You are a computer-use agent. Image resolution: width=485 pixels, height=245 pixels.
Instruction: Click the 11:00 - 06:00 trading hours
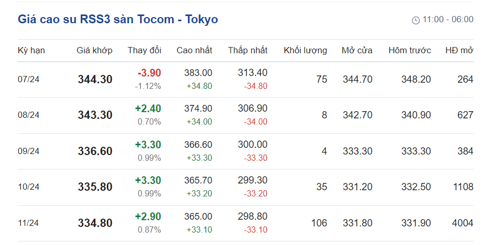[x=448, y=20]
